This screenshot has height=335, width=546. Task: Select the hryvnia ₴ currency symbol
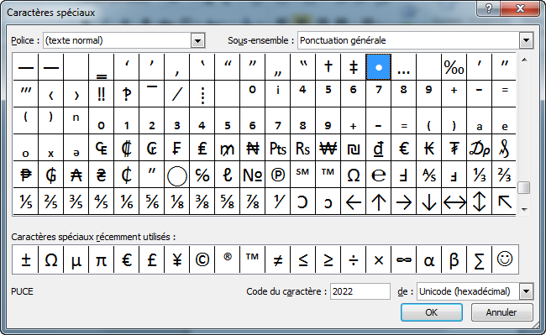click(x=102, y=175)
